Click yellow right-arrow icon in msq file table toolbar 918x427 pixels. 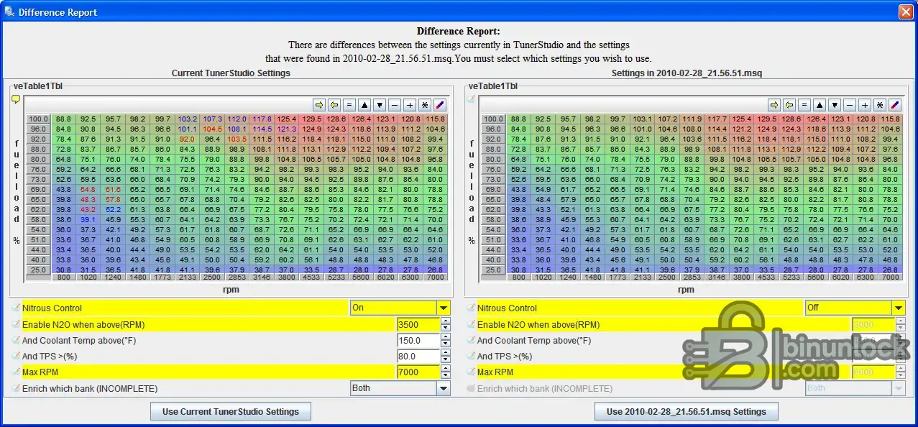[x=774, y=104]
